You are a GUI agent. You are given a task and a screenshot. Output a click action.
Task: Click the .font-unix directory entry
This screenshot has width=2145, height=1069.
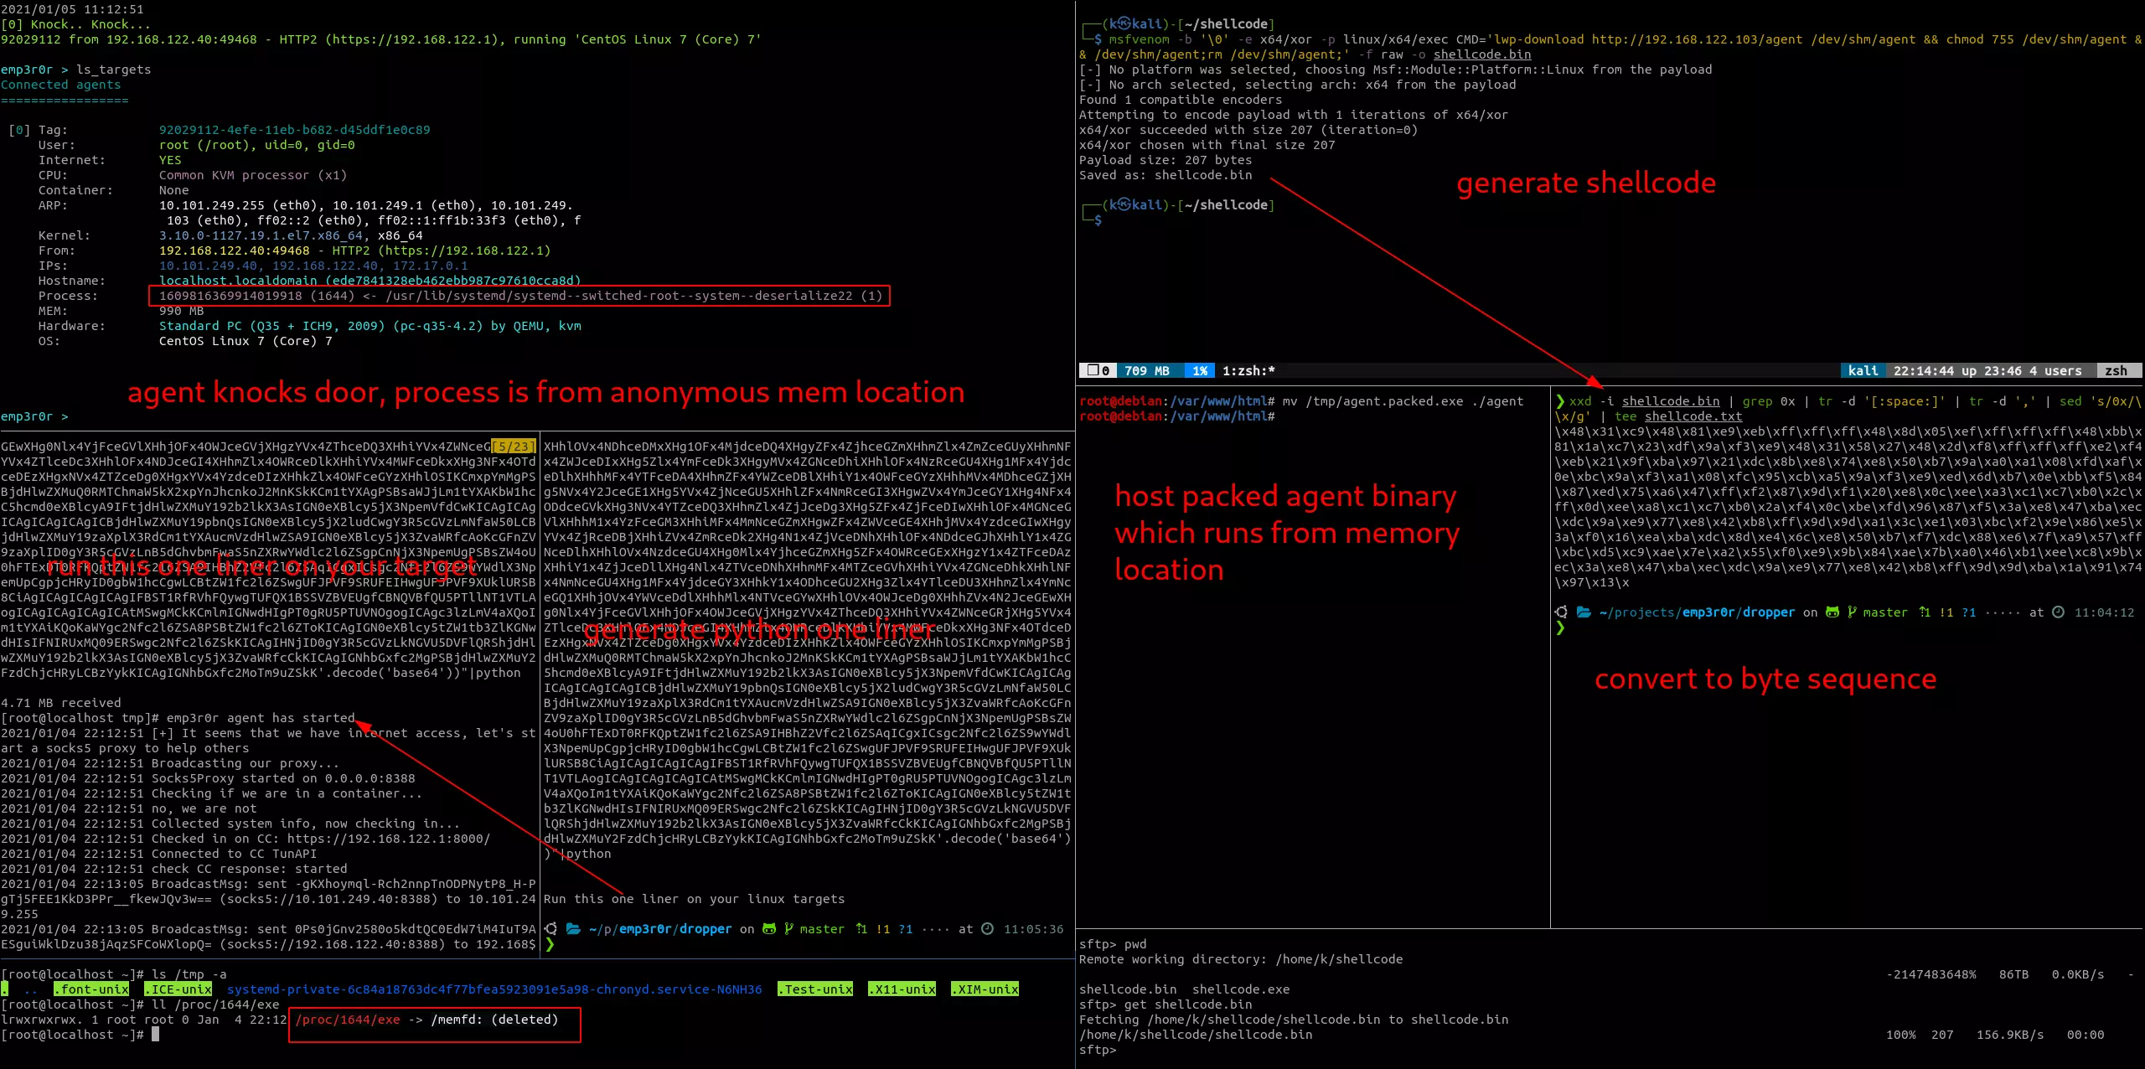90,989
